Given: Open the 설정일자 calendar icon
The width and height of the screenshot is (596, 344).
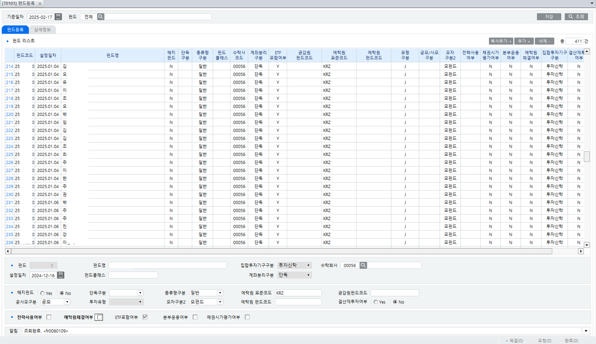Looking at the screenshot, I should [x=61, y=275].
